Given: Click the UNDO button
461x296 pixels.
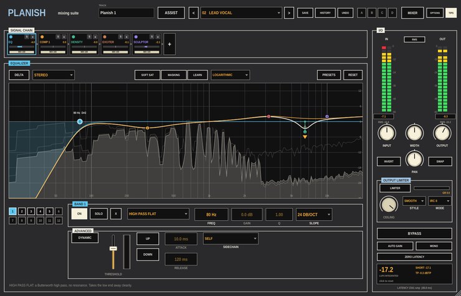Looking at the screenshot, I should click(346, 13).
